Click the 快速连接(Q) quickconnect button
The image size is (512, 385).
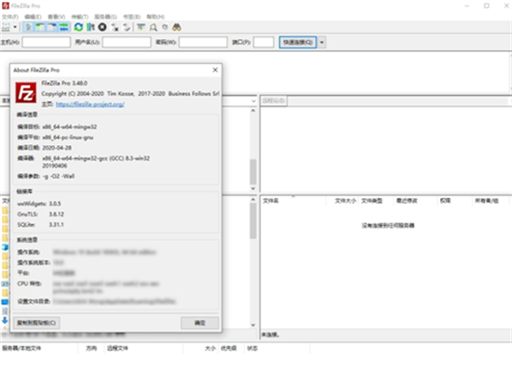coord(298,42)
